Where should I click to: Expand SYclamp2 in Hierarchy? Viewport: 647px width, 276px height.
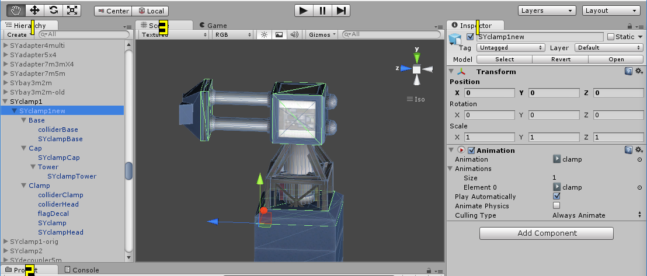[x=6, y=251]
